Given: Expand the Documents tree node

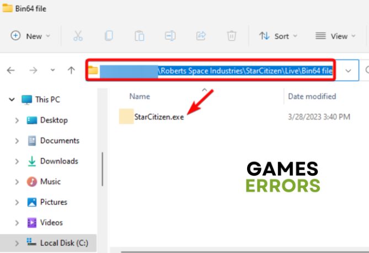Looking at the screenshot, I should [17, 141].
